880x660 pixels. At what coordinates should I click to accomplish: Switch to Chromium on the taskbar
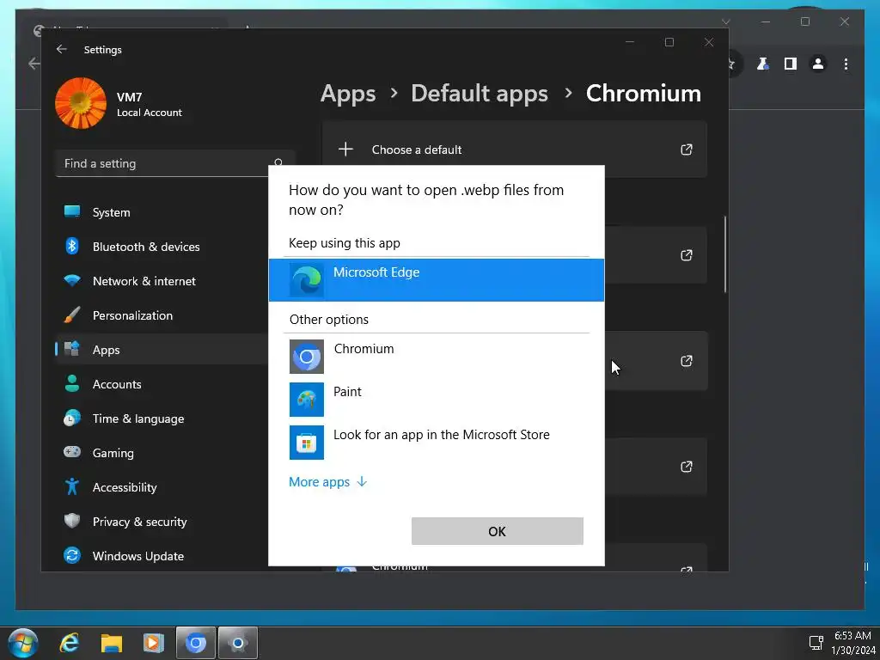point(196,643)
